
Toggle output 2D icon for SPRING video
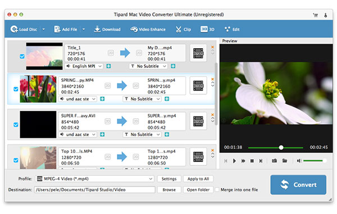click(x=135, y=86)
